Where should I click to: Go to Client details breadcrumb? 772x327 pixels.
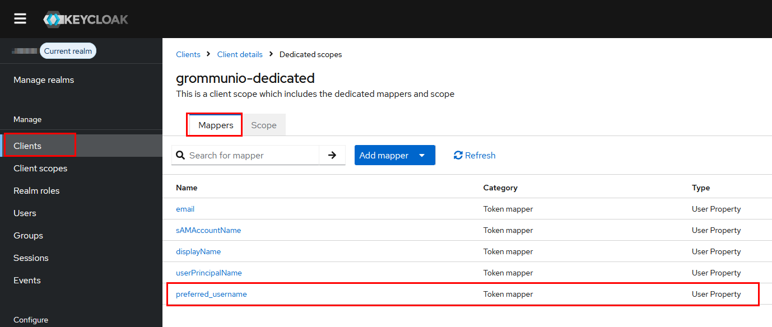(x=240, y=54)
